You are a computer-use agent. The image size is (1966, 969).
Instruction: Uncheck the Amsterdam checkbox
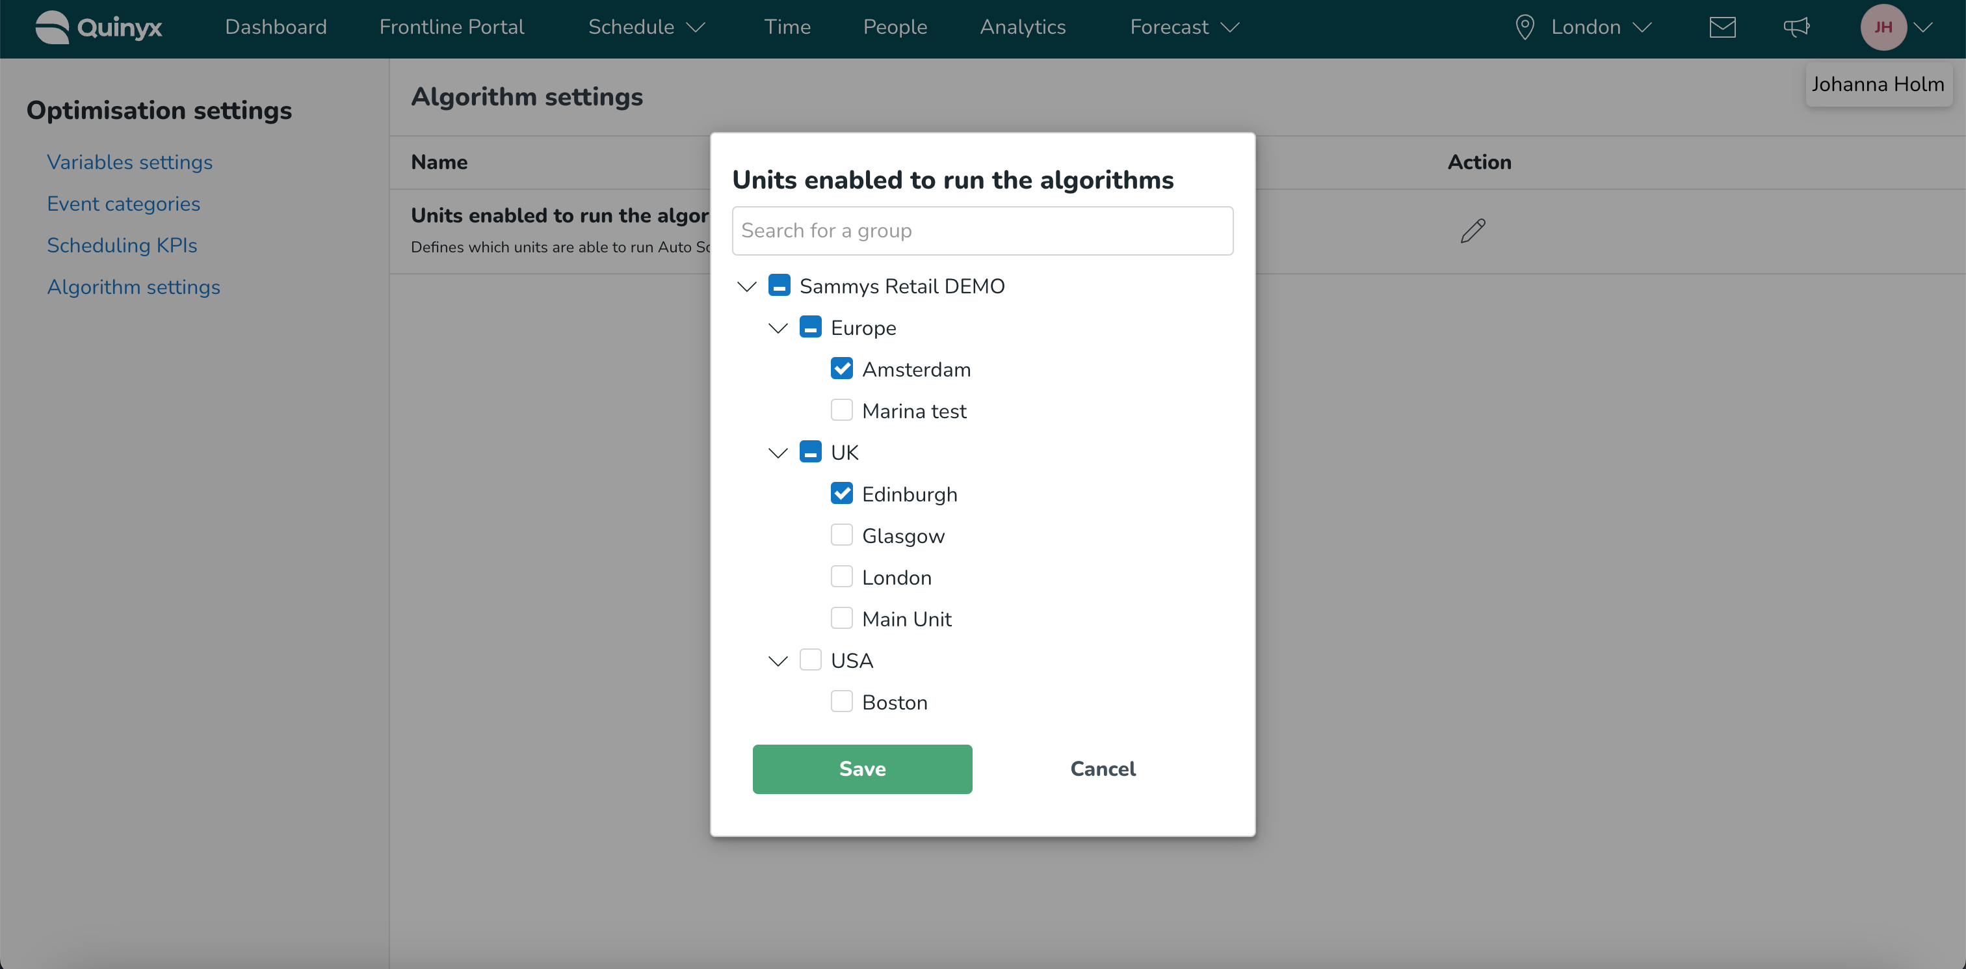[x=841, y=369]
